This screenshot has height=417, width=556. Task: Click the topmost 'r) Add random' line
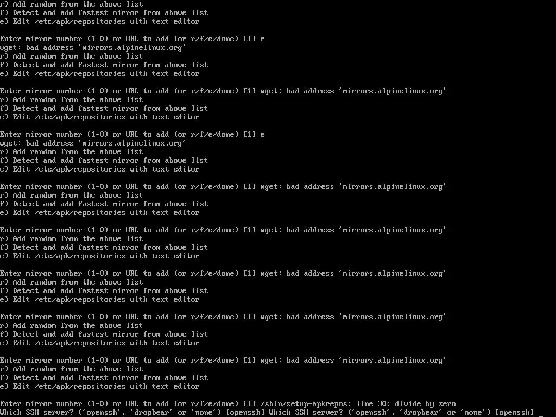click(x=71, y=4)
